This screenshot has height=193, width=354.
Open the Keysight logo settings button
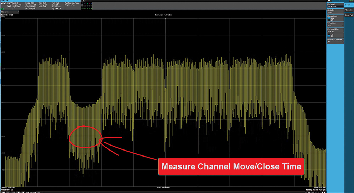coord(6,4)
